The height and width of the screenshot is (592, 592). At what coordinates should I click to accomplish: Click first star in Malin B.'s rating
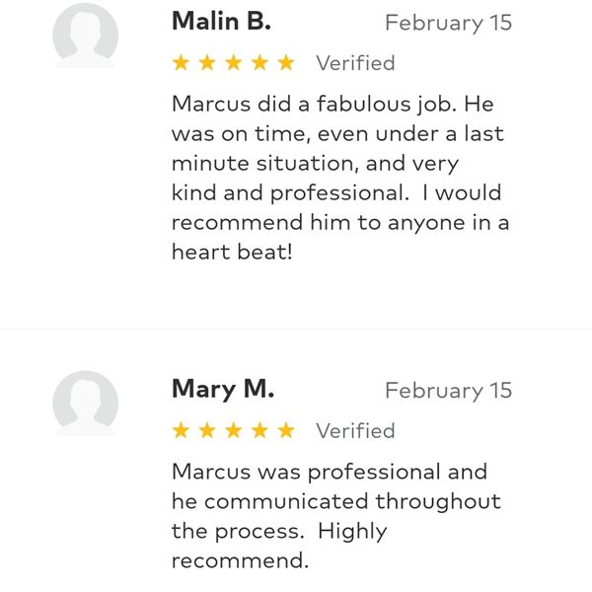(x=181, y=63)
